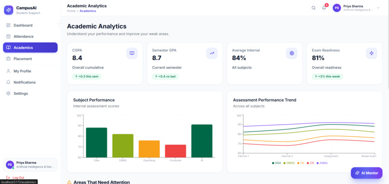Toggle the CN series in chart legend
Viewport: 389px width, 184px height.
(x=310, y=163)
